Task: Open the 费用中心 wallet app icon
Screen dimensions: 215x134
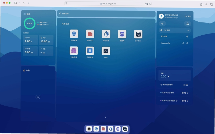Action: point(90,34)
